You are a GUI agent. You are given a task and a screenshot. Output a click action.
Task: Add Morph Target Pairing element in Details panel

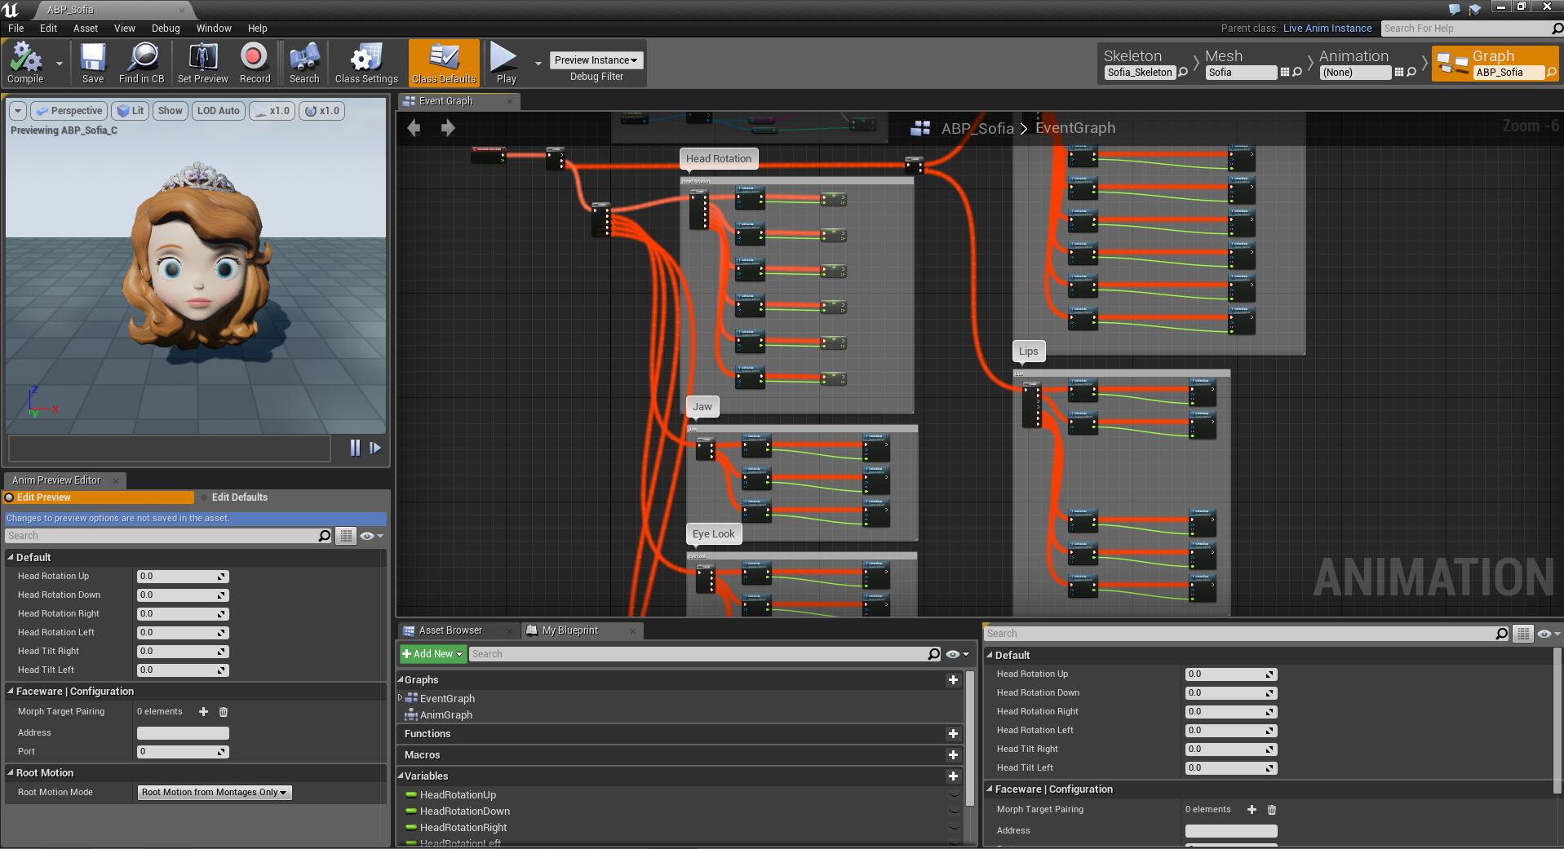(1252, 810)
